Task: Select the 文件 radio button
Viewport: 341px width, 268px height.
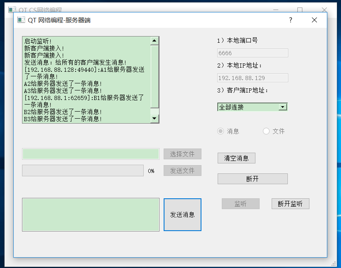Action: (266, 131)
